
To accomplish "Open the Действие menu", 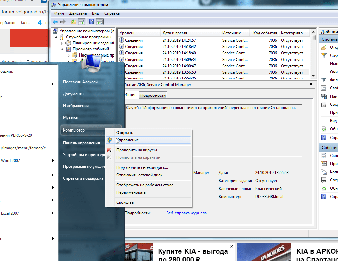I will coord(78,13).
